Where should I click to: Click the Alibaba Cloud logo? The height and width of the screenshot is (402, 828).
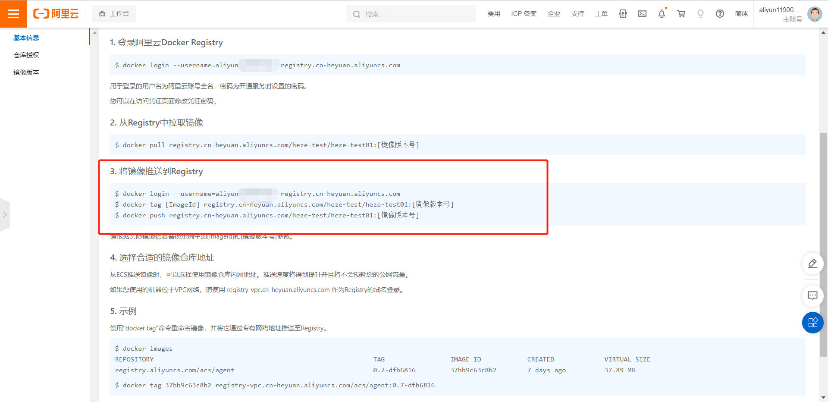click(56, 14)
